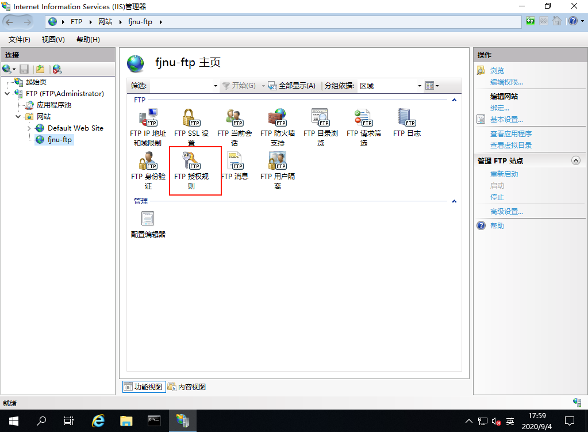Image resolution: width=588 pixels, height=432 pixels.
Task: Click the back navigation arrow
Action: (9, 22)
